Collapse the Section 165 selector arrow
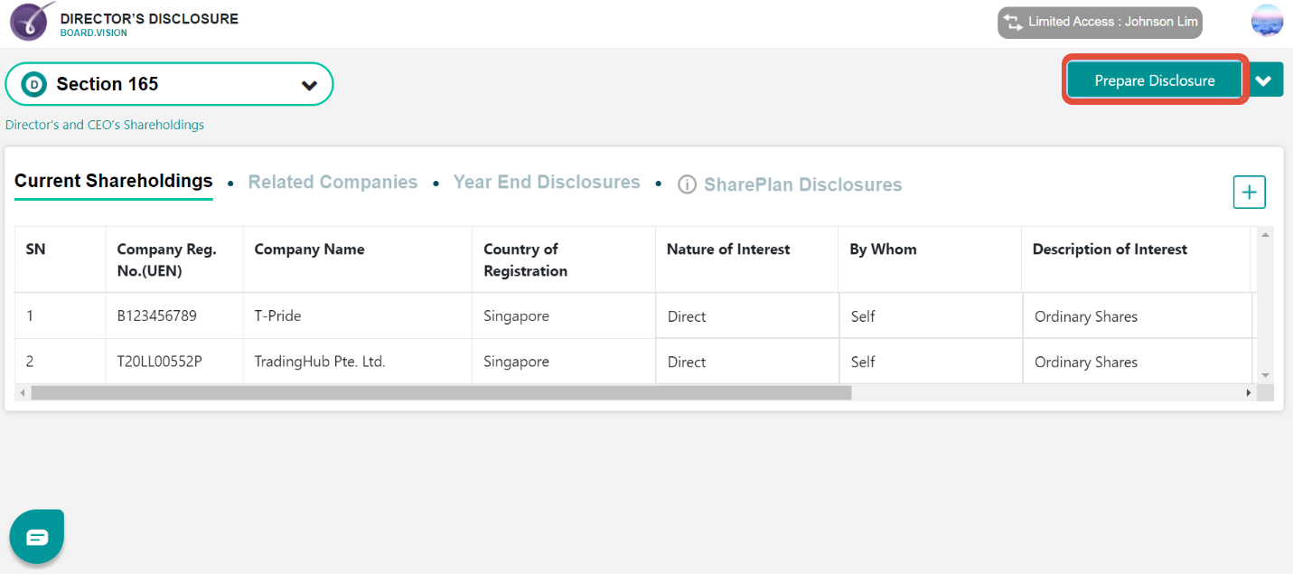 point(310,83)
